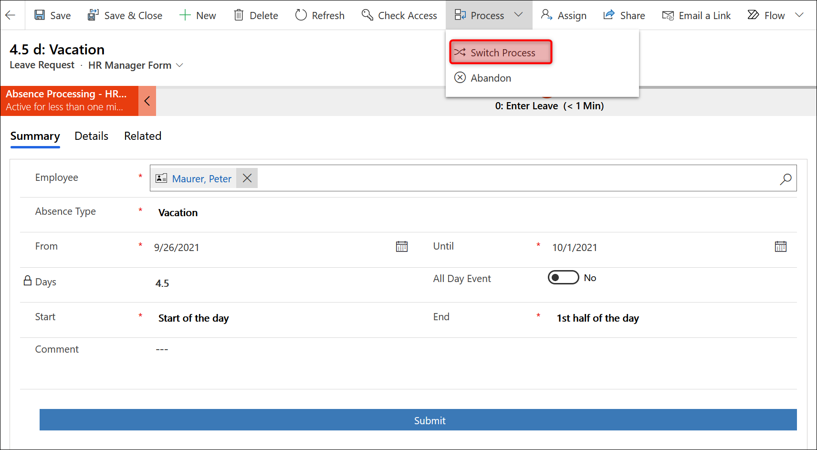This screenshot has height=450, width=817.
Task: Open the Until date calendar picker
Action: tap(781, 247)
